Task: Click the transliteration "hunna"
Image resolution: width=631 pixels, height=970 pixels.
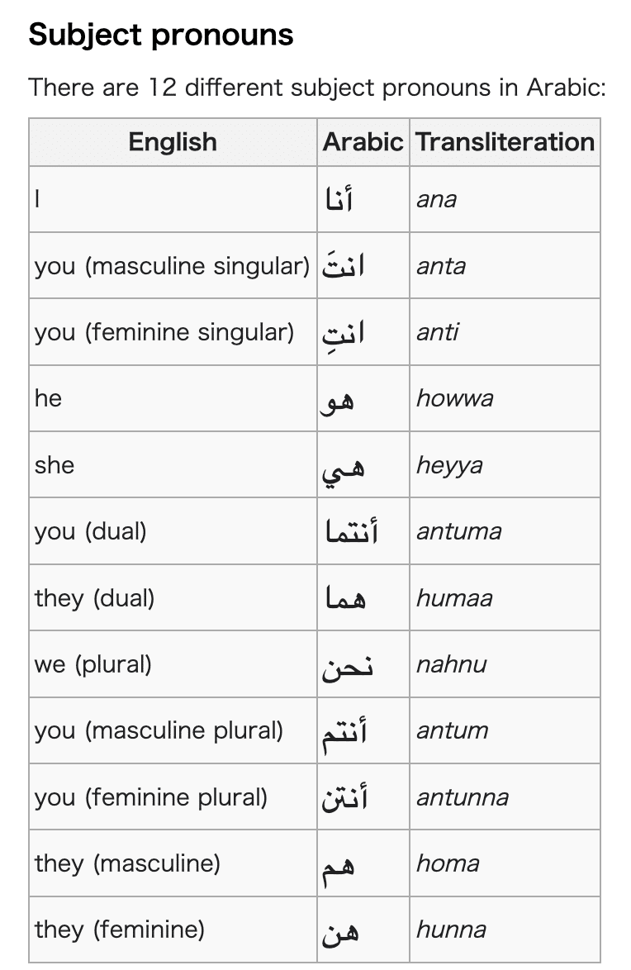Action: tap(451, 930)
